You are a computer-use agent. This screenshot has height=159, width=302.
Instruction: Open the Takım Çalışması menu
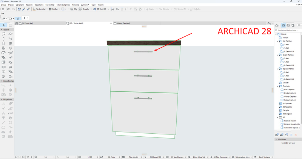63,5
